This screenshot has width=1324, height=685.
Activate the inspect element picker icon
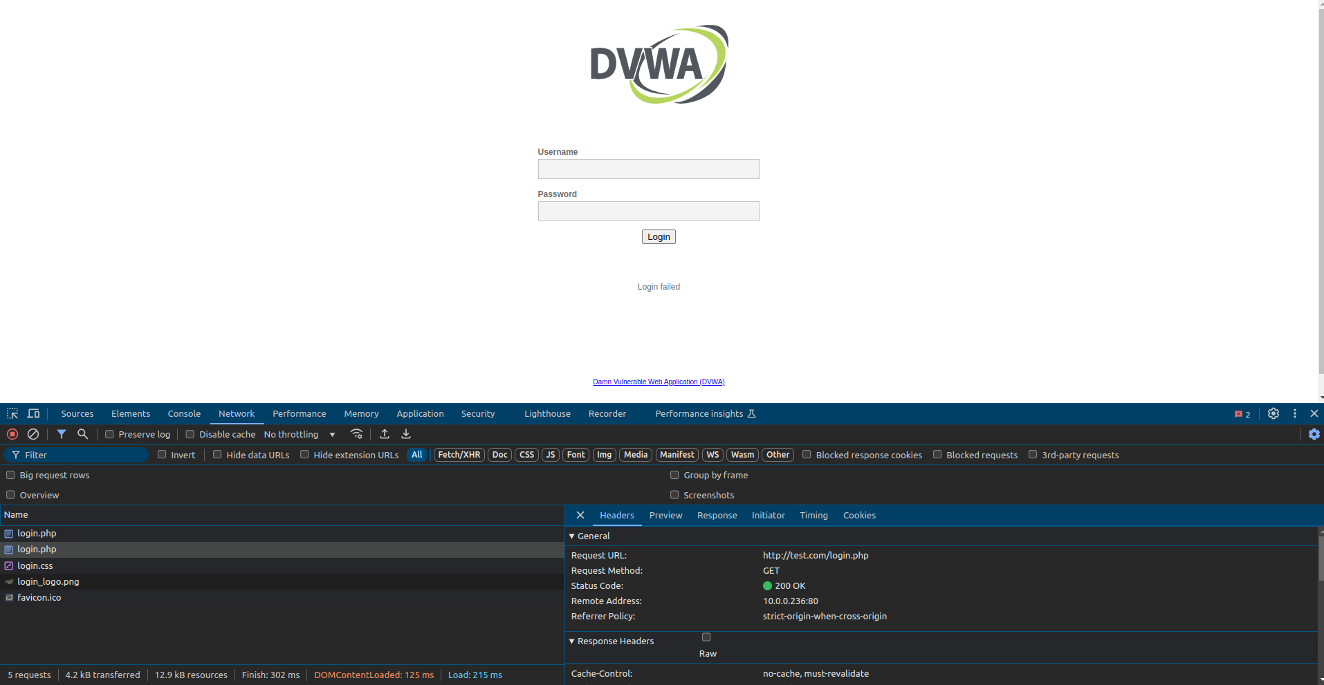[12, 413]
